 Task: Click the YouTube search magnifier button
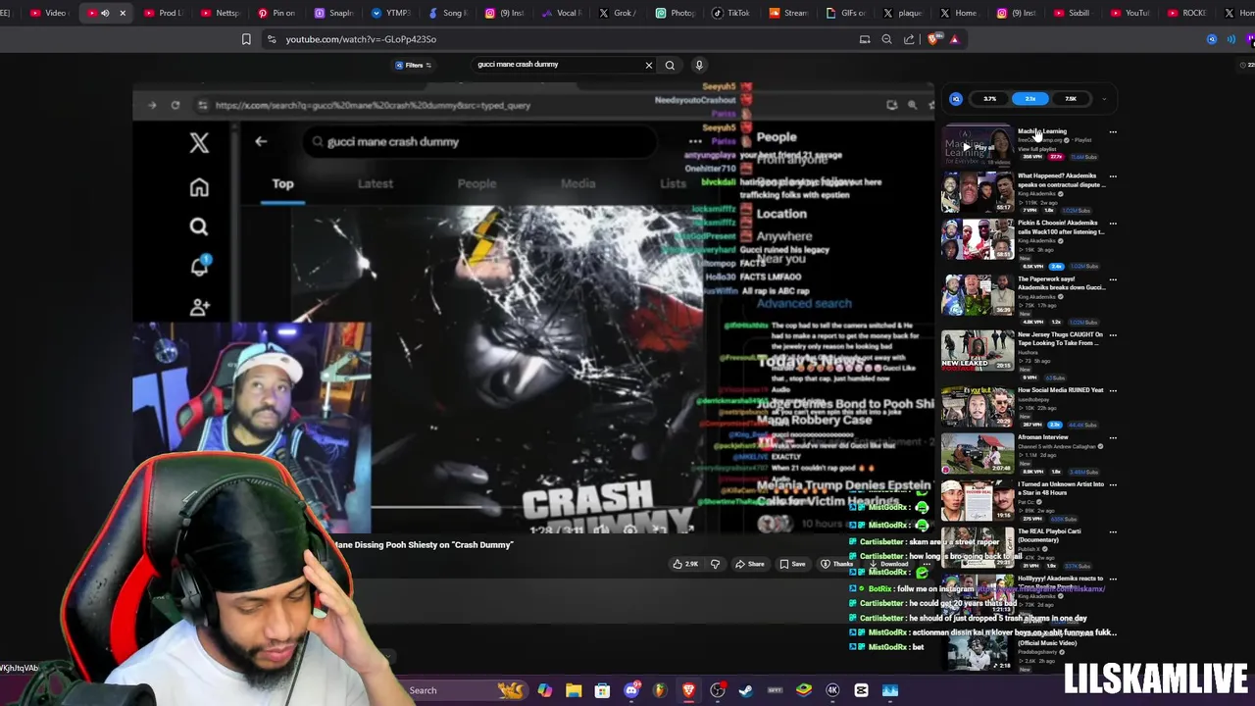[670, 65]
